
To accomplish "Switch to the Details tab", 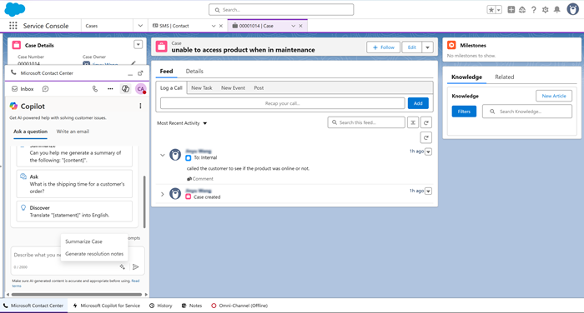I will (194, 71).
